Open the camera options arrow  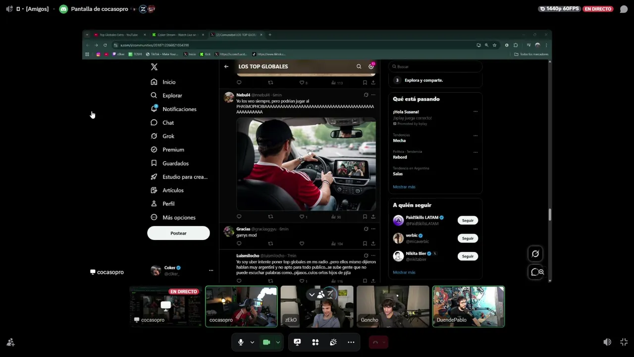point(278,342)
